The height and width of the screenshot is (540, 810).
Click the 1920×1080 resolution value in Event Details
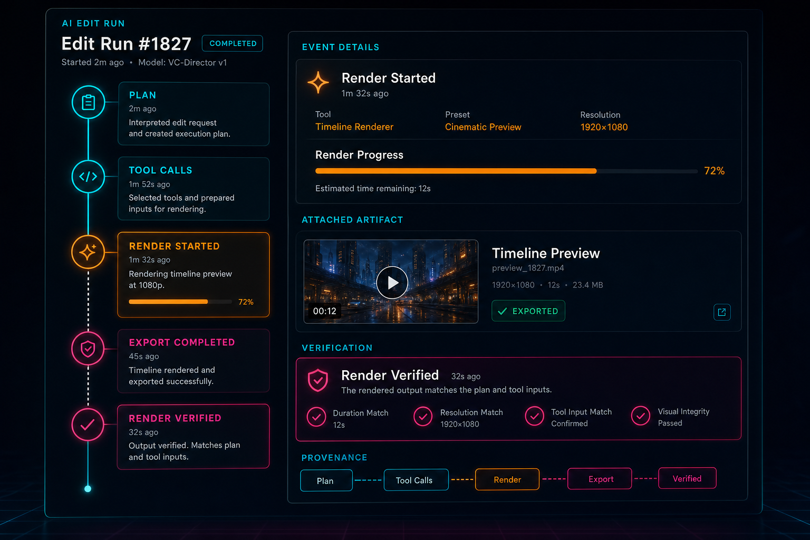point(604,127)
